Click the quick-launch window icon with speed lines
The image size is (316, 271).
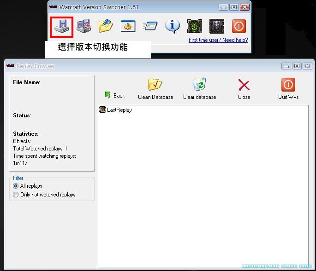tap(150, 26)
